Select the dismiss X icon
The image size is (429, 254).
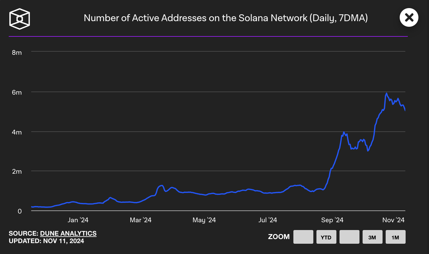point(409,17)
